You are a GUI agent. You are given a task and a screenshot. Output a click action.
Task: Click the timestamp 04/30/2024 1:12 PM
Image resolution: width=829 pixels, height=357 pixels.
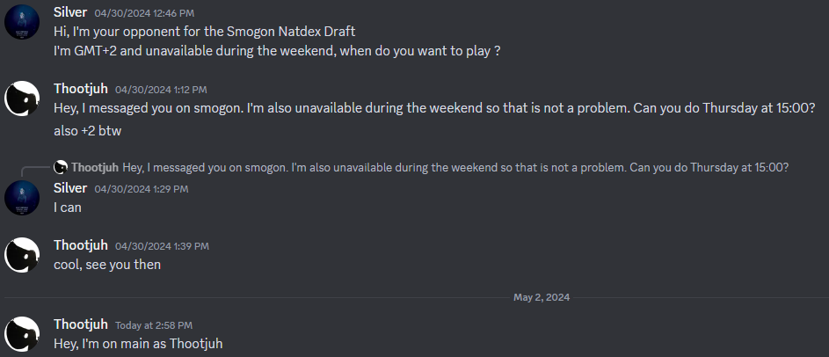click(x=161, y=90)
